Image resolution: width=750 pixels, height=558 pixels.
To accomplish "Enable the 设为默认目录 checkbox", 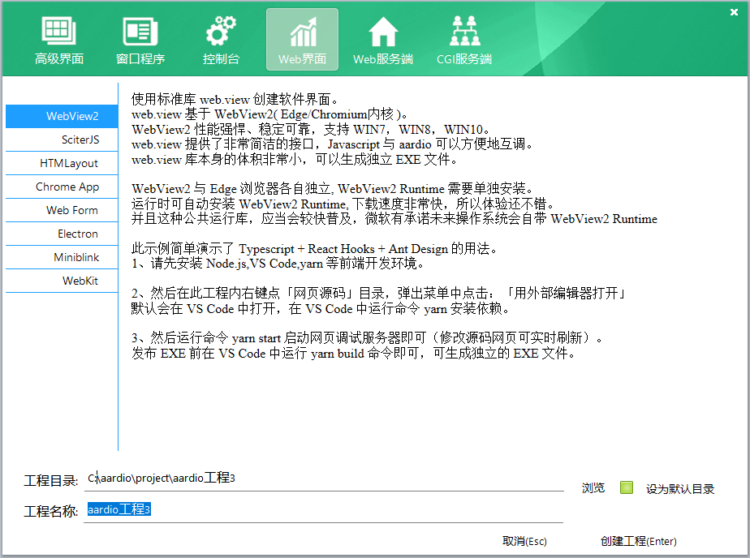I will [626, 488].
